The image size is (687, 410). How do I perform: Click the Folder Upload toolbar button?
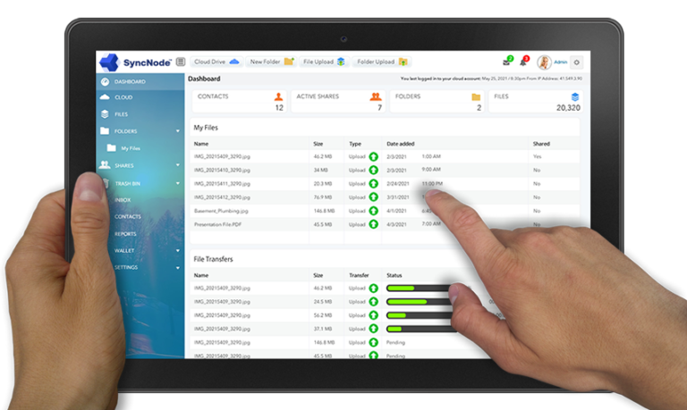coord(382,62)
